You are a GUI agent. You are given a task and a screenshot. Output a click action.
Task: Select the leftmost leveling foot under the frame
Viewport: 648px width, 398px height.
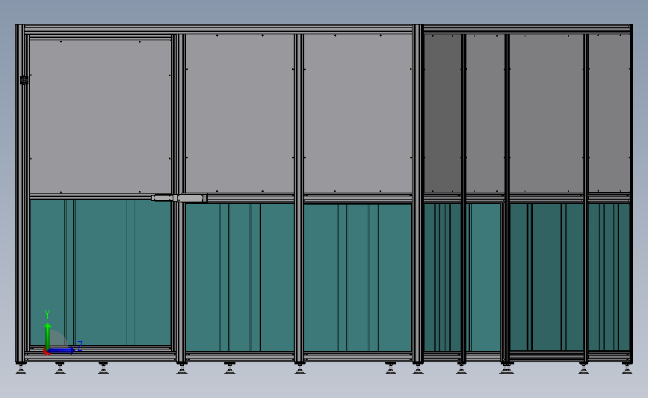coord(21,368)
